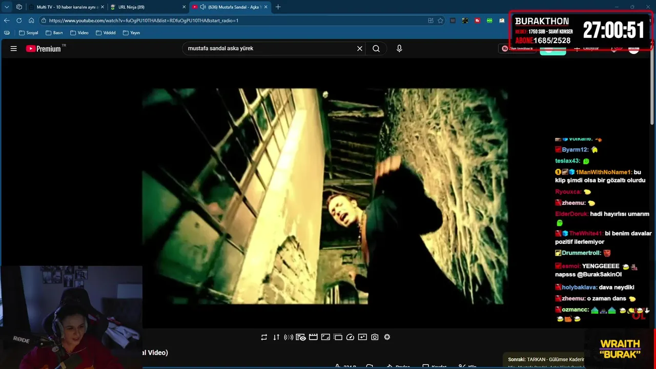Add page to favorites star icon
This screenshot has width=656, height=369.
[440, 20]
